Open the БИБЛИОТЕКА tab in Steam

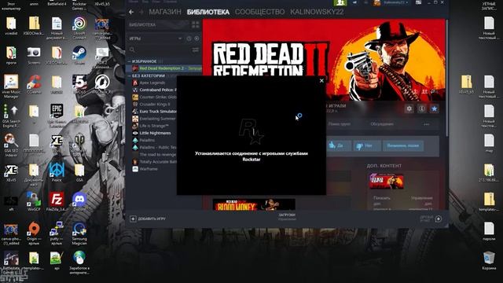coord(207,12)
